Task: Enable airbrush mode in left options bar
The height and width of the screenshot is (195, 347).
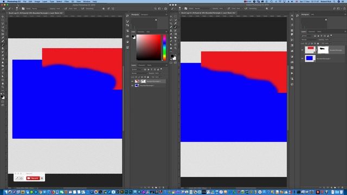Action: click(x=82, y=9)
